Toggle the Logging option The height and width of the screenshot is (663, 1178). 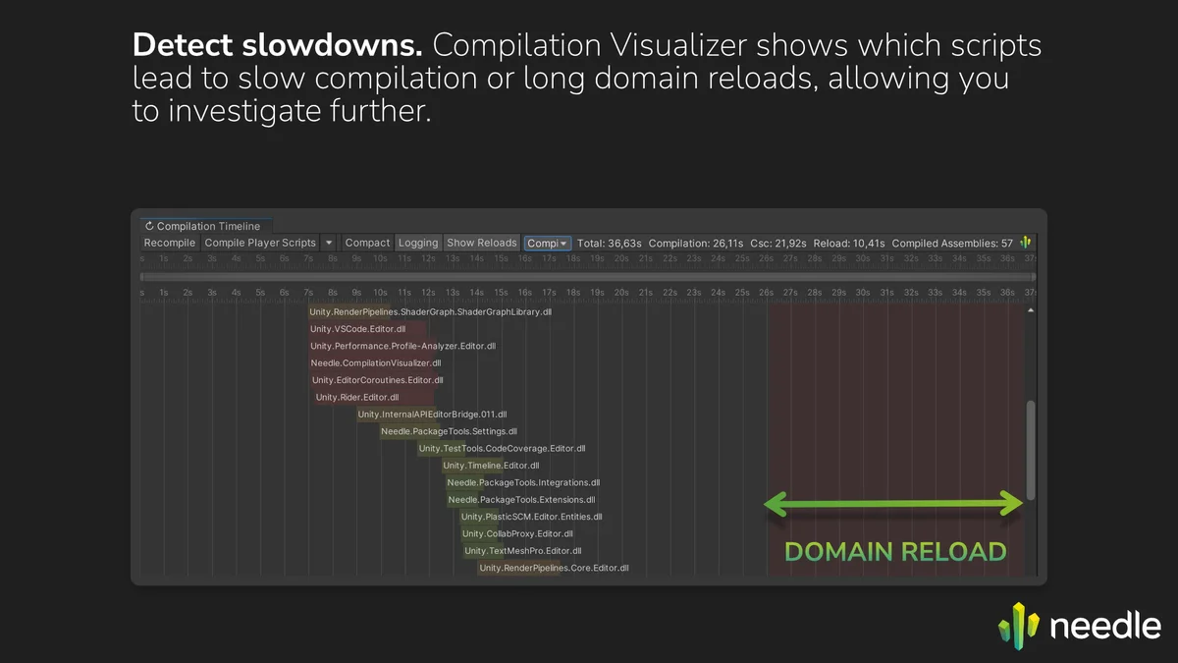(418, 243)
